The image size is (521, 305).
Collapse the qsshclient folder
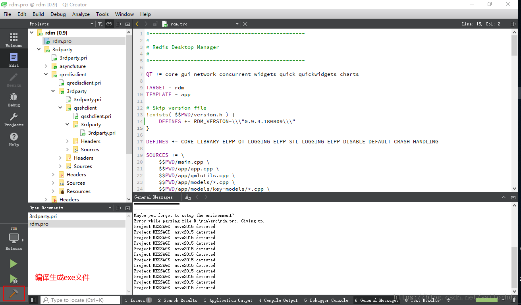pyautogui.click(x=61, y=108)
